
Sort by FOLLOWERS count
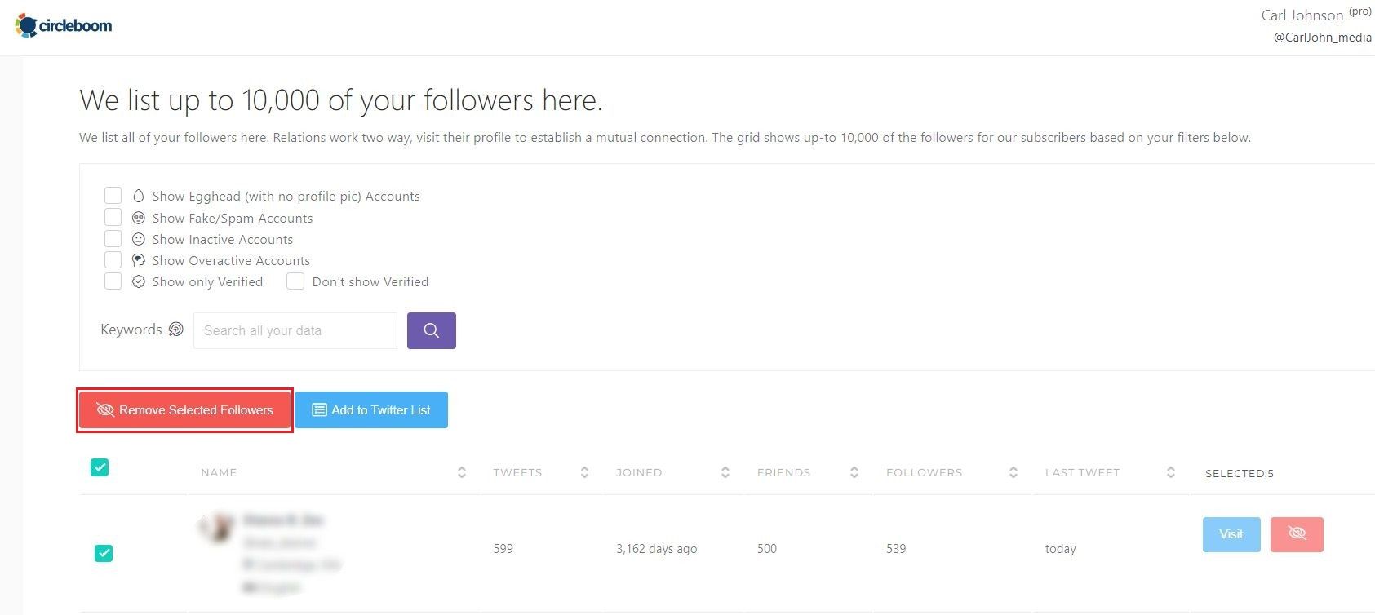pyautogui.click(x=1013, y=472)
